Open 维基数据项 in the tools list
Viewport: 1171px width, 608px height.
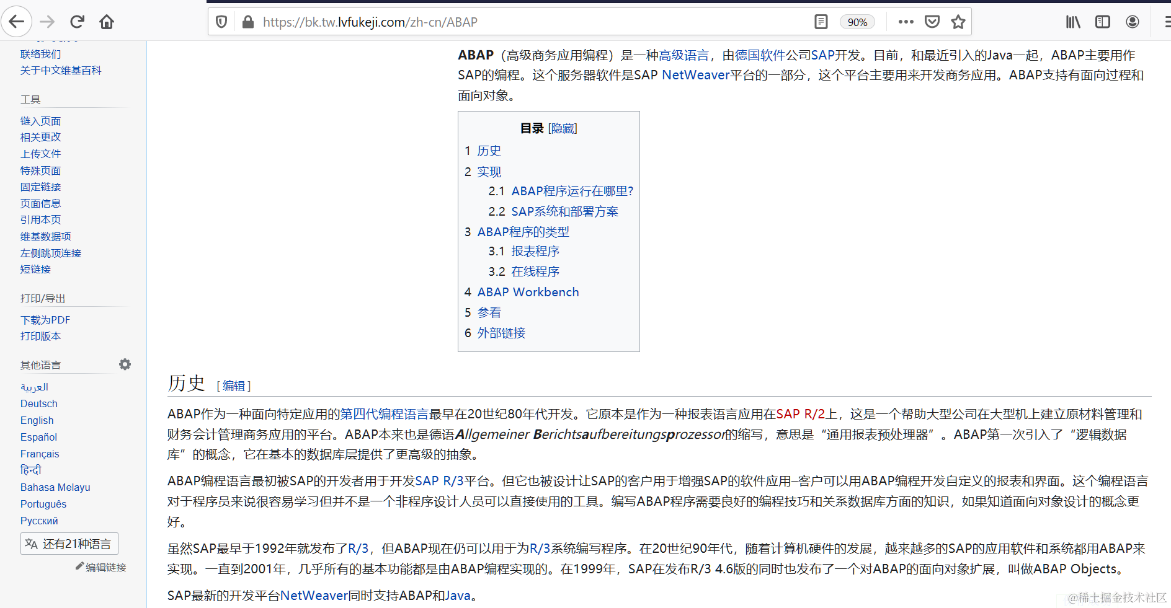point(46,236)
